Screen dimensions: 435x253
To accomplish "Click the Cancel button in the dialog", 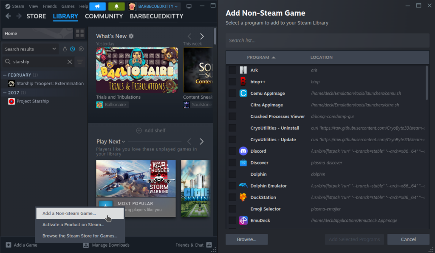I will pos(408,239).
